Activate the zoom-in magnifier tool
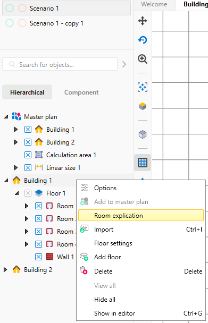This screenshot has height=323, width=208. pos(143,59)
